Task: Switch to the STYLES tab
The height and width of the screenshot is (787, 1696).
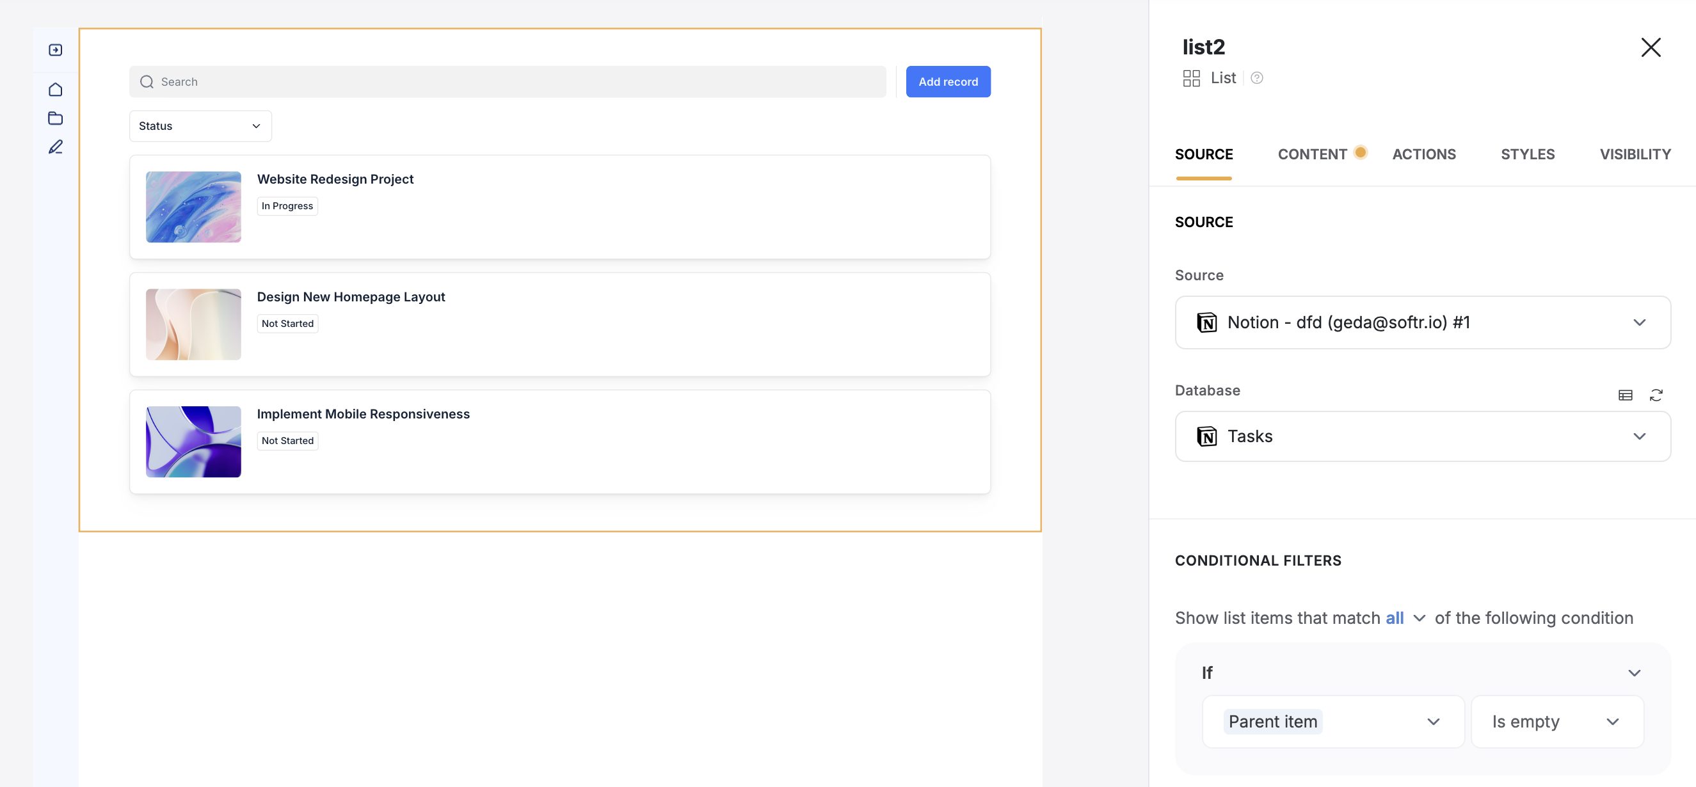Action: coord(1527,154)
